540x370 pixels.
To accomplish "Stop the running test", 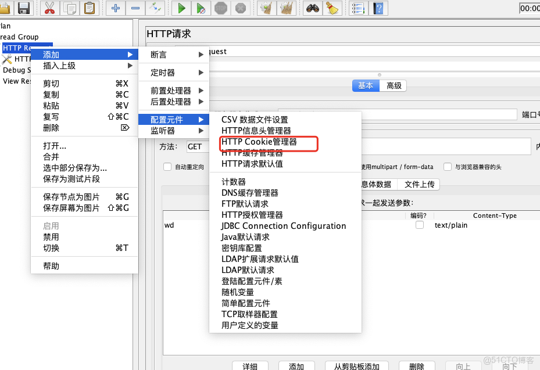I will click(221, 8).
